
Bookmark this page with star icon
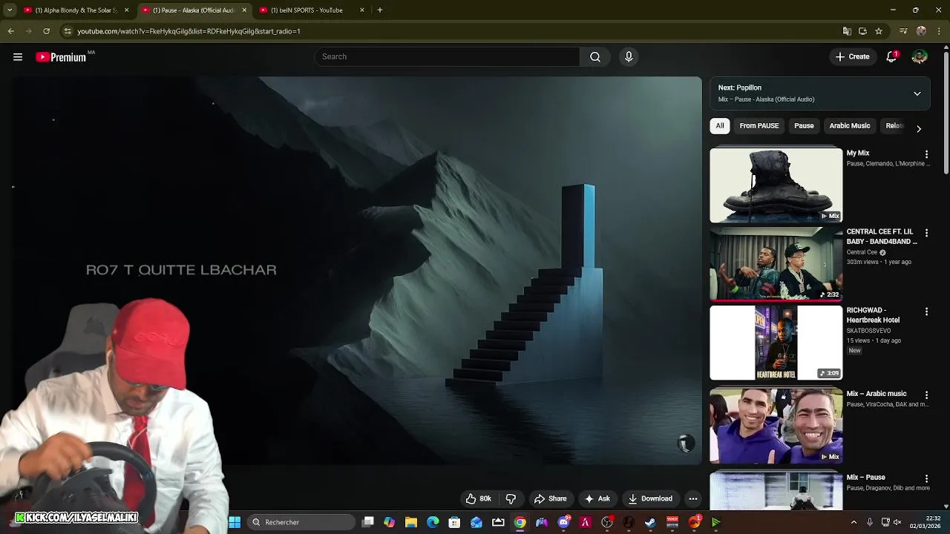(x=879, y=31)
